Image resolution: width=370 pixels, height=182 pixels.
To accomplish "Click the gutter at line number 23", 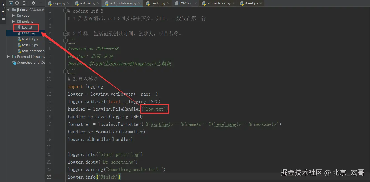I will (49, 177).
